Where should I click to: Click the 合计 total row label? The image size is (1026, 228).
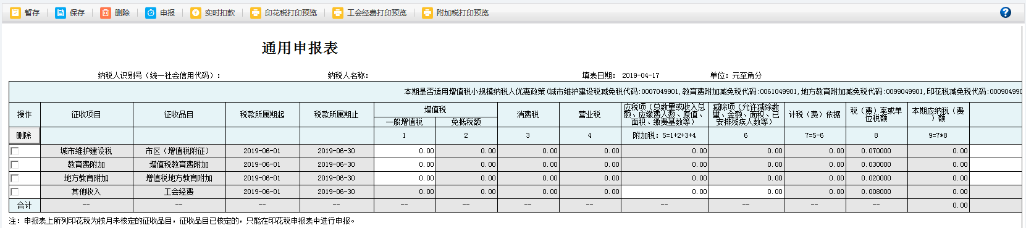click(24, 205)
